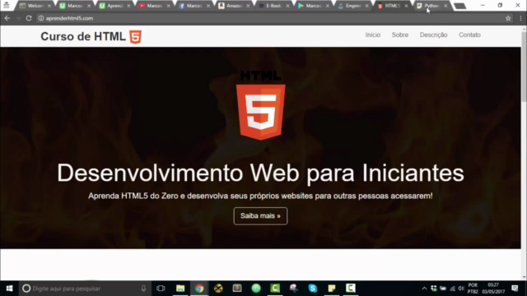Screen dimensions: 527x296
Task: Click the page vertical scrollbar thumb
Action: pos(524,67)
